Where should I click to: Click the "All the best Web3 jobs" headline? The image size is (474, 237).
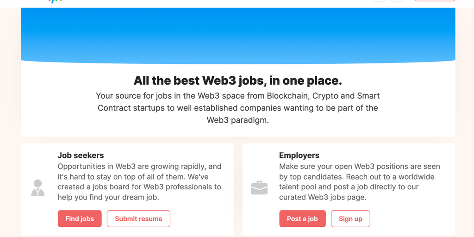click(237, 81)
